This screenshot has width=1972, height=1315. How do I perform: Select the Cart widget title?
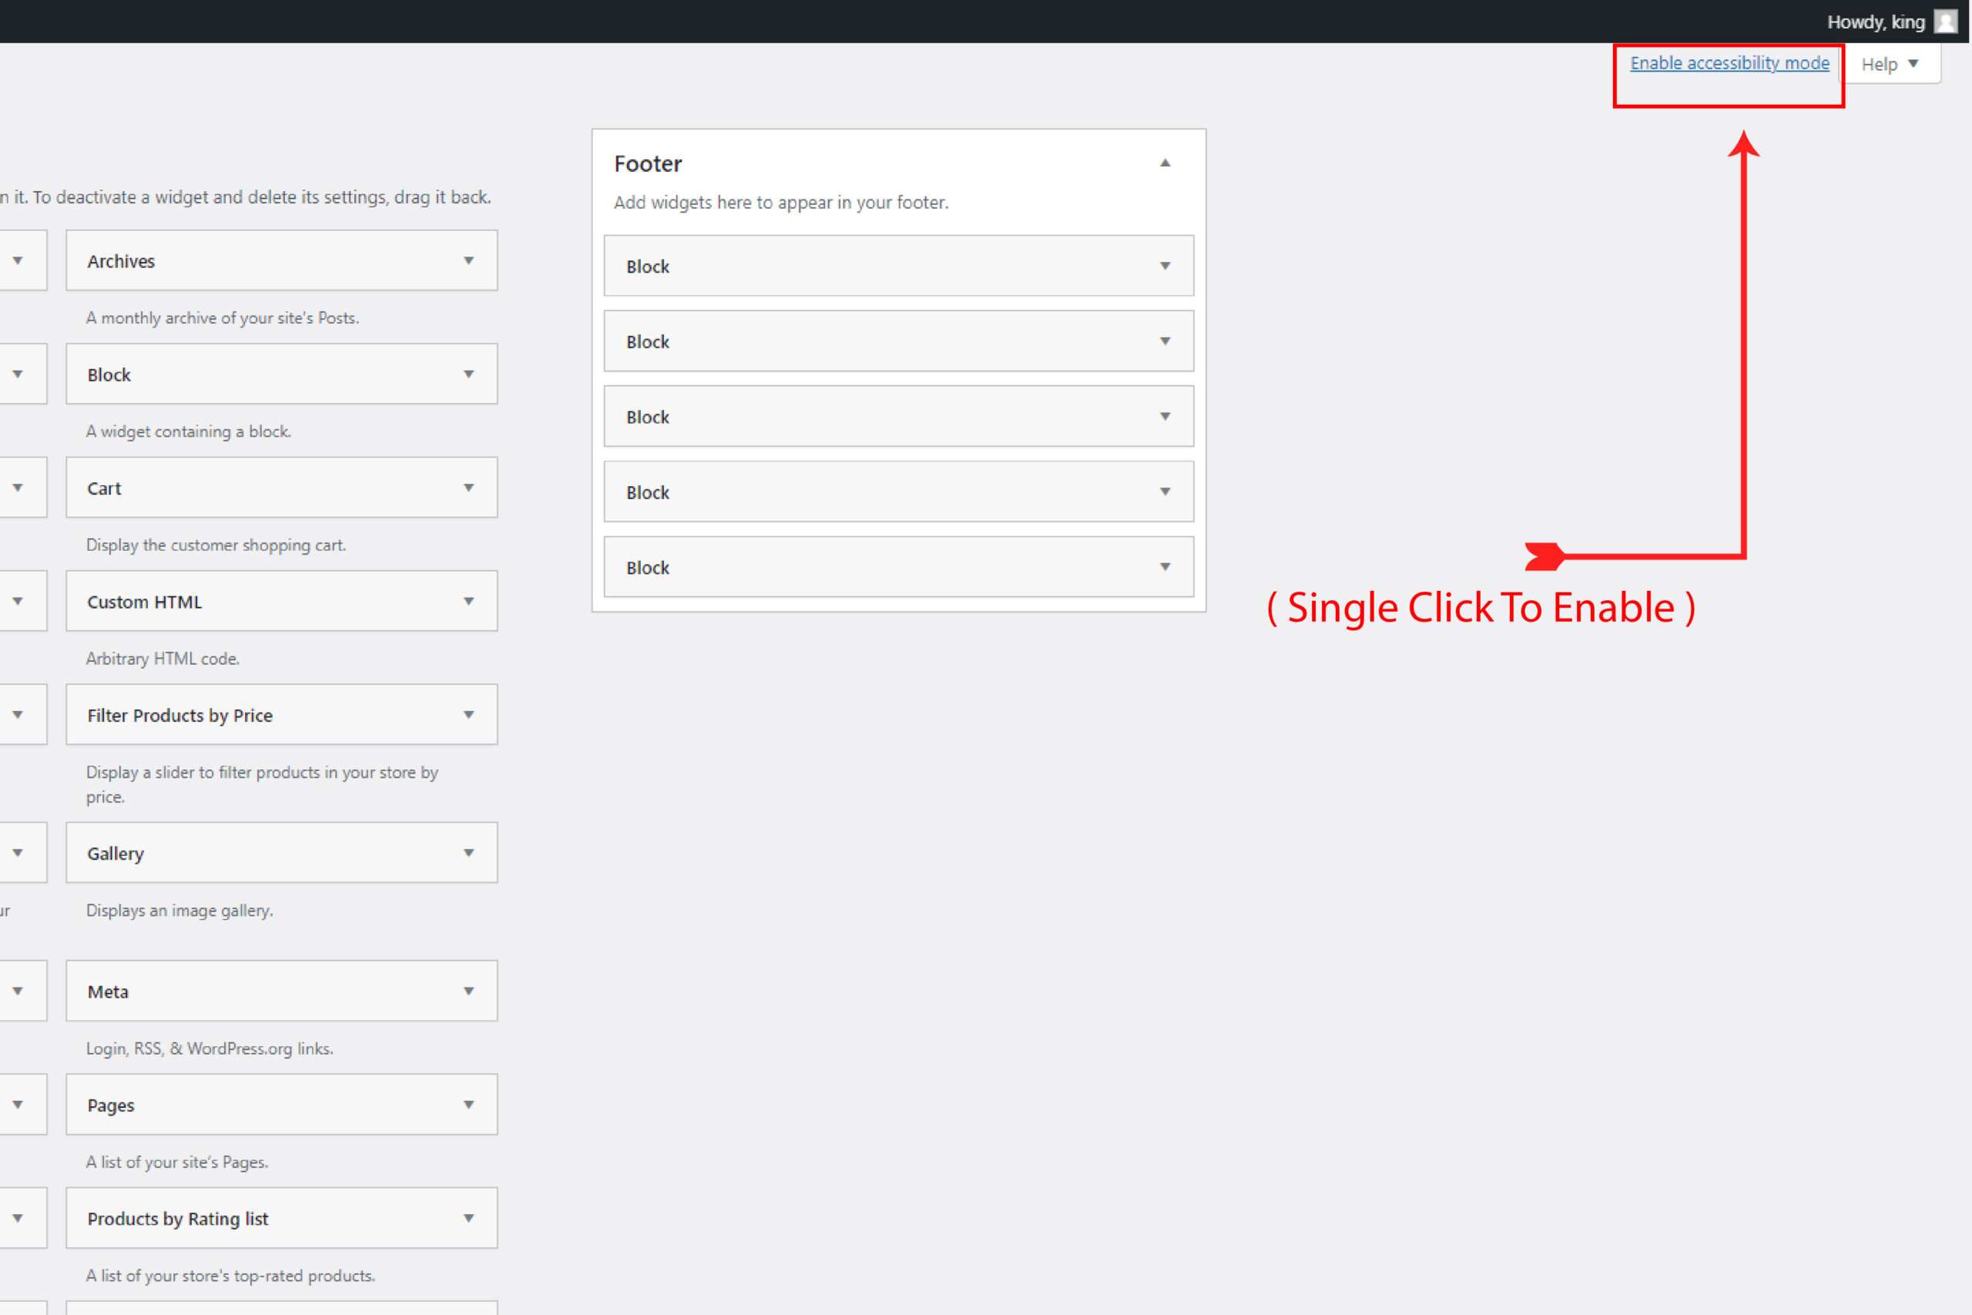[x=104, y=488]
